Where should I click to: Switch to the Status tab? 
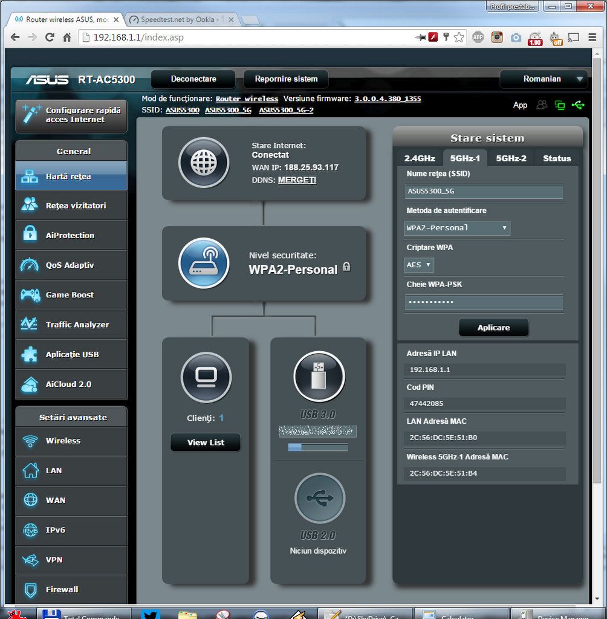(557, 158)
